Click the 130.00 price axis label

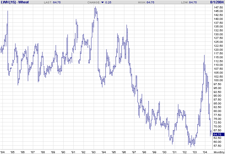(x=218, y=34)
